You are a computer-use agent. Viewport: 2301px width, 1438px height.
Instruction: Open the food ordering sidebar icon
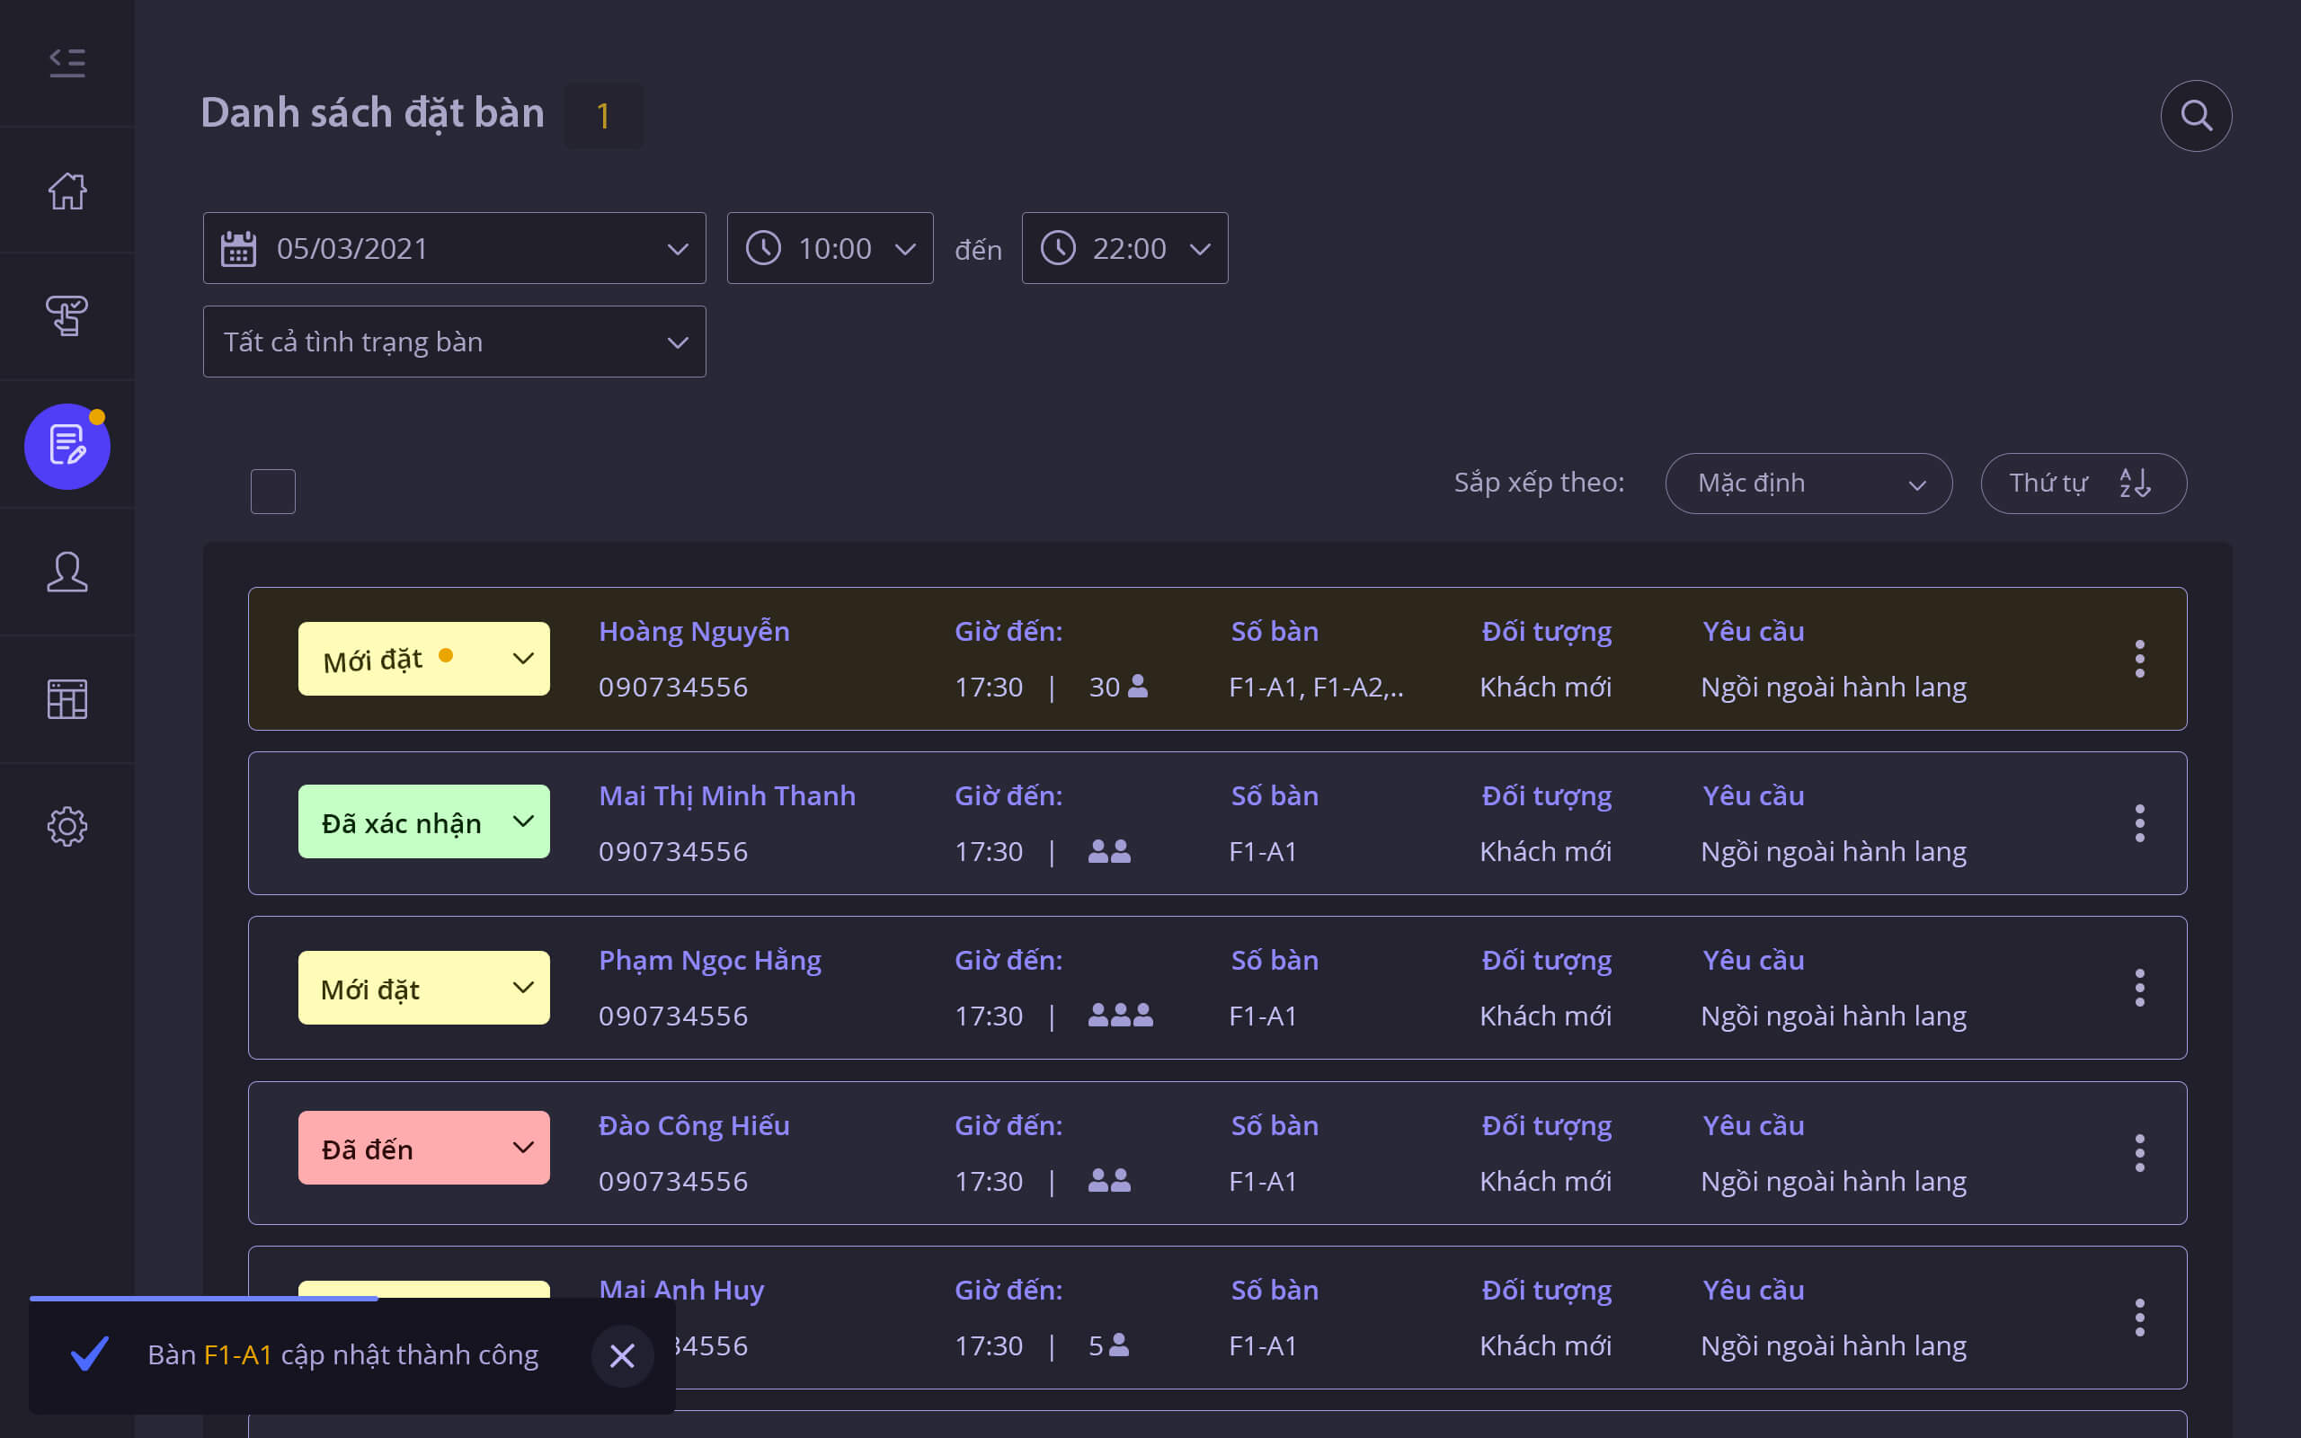67,315
